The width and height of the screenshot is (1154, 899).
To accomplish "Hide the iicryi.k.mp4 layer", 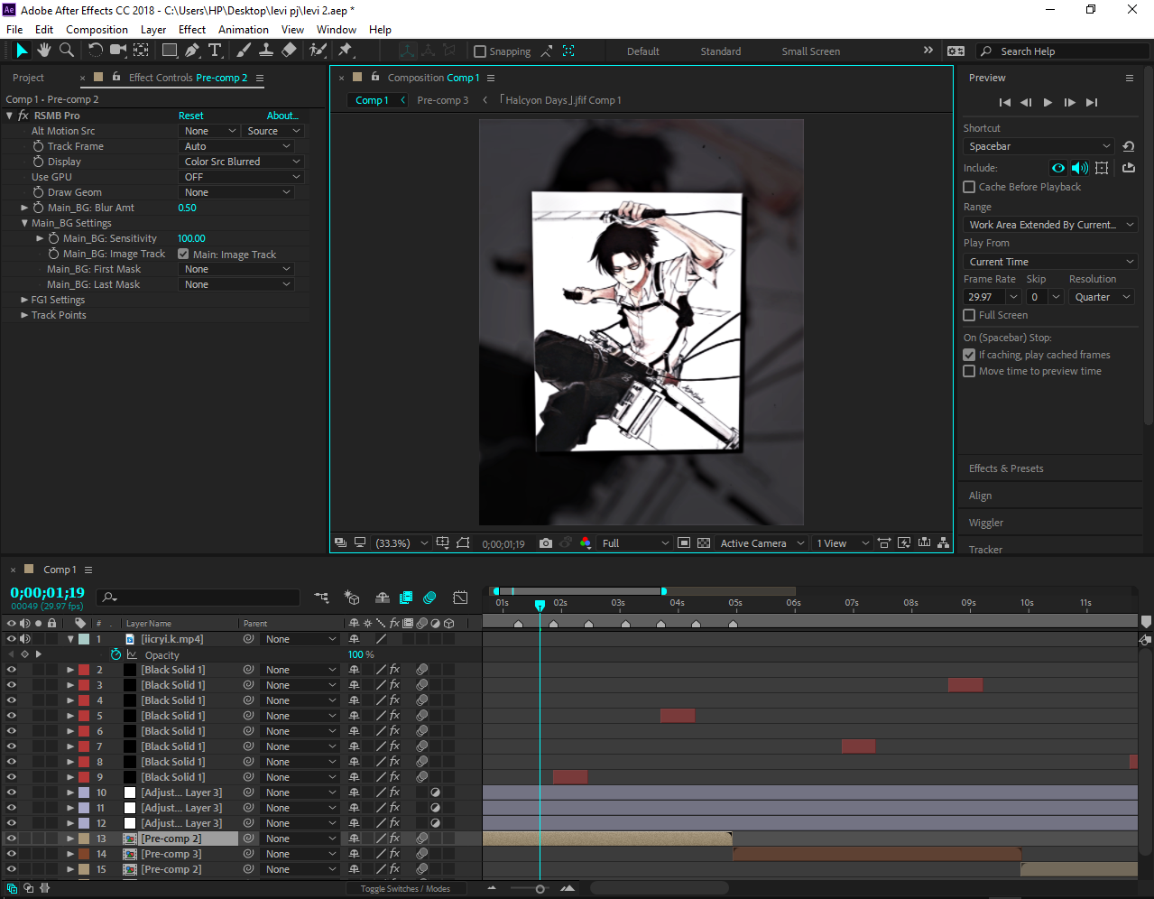I will 12,639.
